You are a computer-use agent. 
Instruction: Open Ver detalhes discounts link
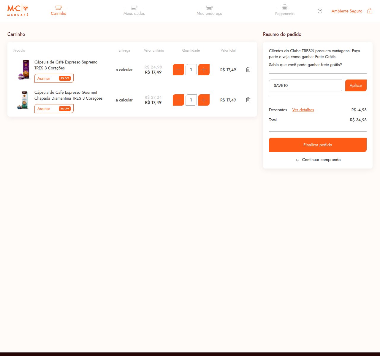303,110
